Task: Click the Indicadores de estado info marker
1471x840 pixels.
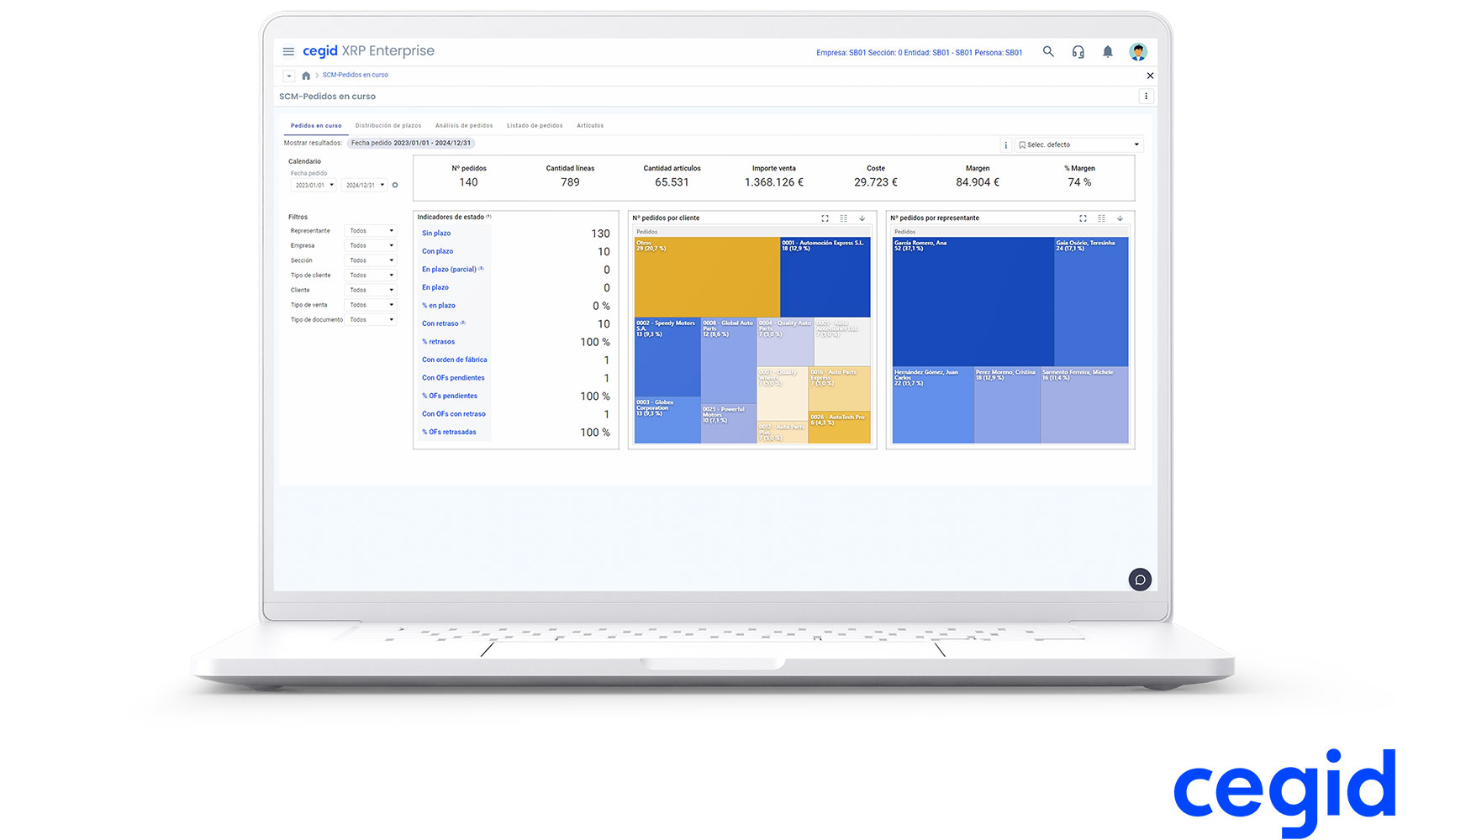Action: coord(489,217)
